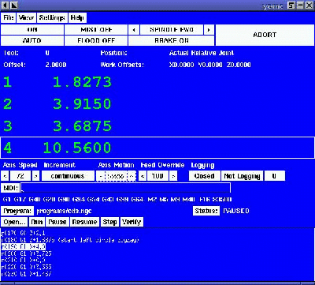This screenshot has width=315, height=285.
Task: Select program line n0220
Action: click(26, 267)
